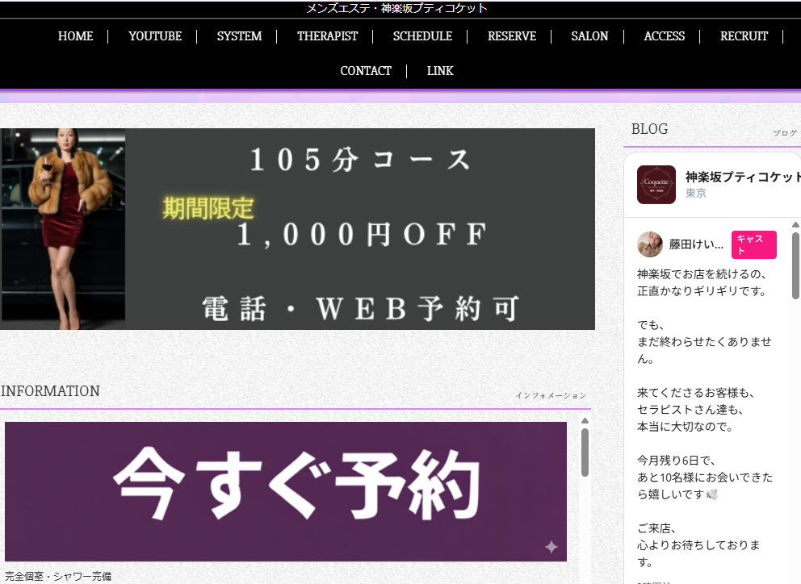Screen dimensions: 801x584
Task: Click the pink キャスト badge
Action: coord(754,244)
